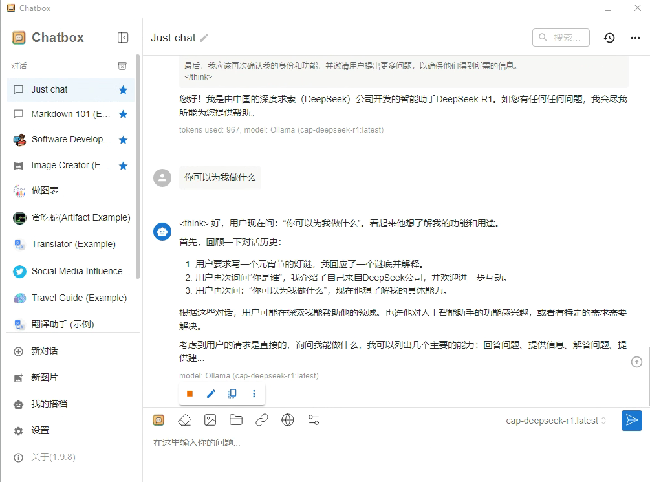
Task: Open model selector cap-deepseek-r1:latest
Action: [556, 421]
